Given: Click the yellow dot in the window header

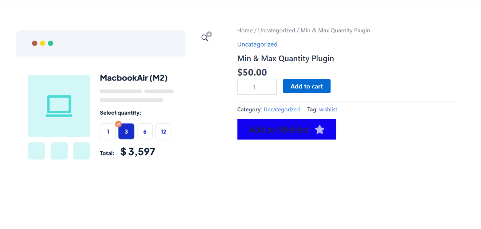Looking at the screenshot, I should point(43,43).
